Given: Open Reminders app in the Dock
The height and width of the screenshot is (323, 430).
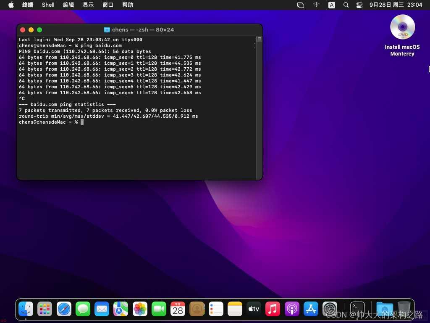Looking at the screenshot, I should pos(216,309).
